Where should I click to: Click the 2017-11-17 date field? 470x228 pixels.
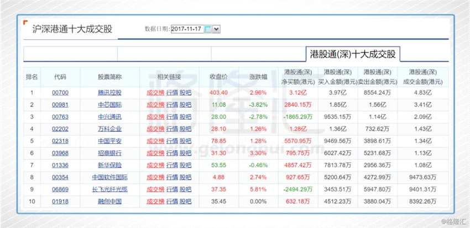187,29
